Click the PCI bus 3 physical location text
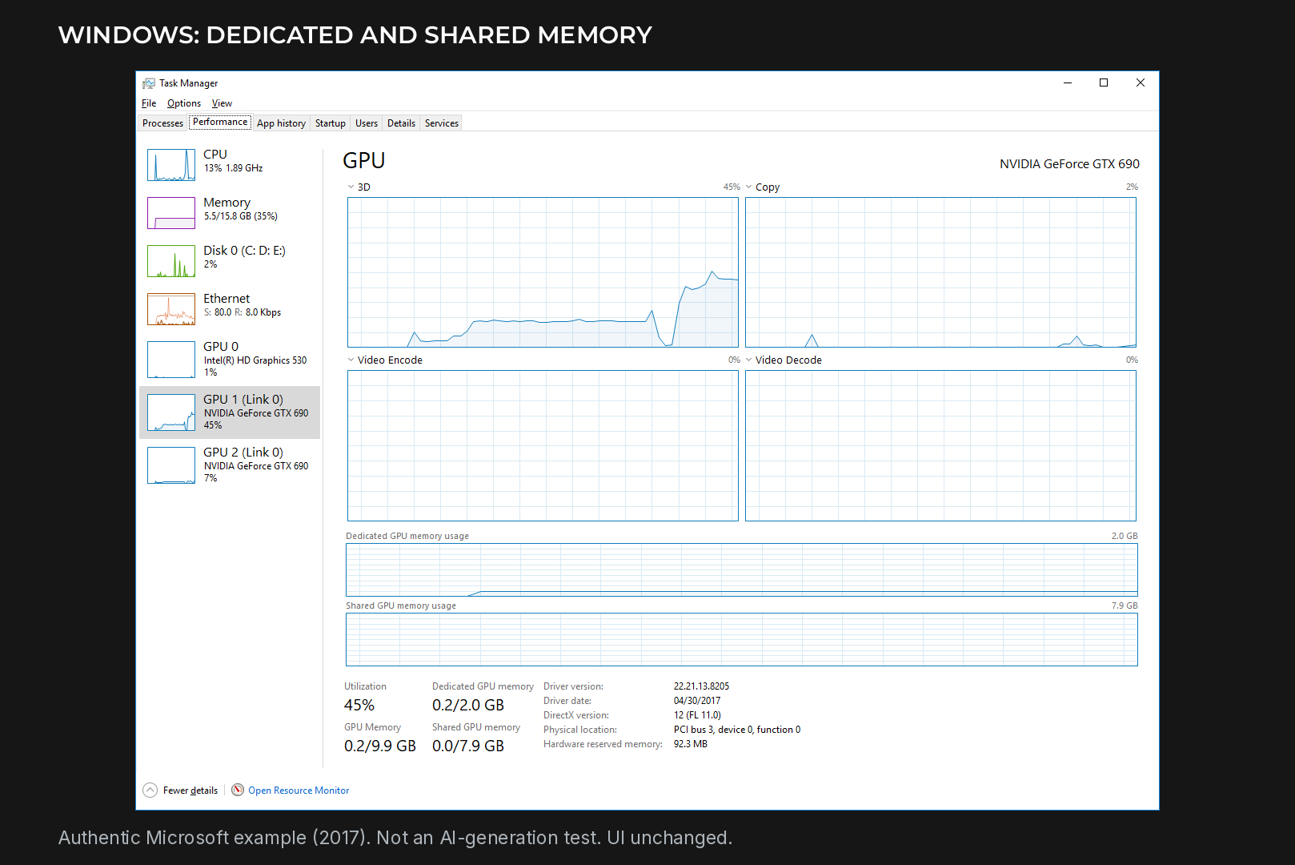Screen dimensions: 1295x865 tap(737, 730)
